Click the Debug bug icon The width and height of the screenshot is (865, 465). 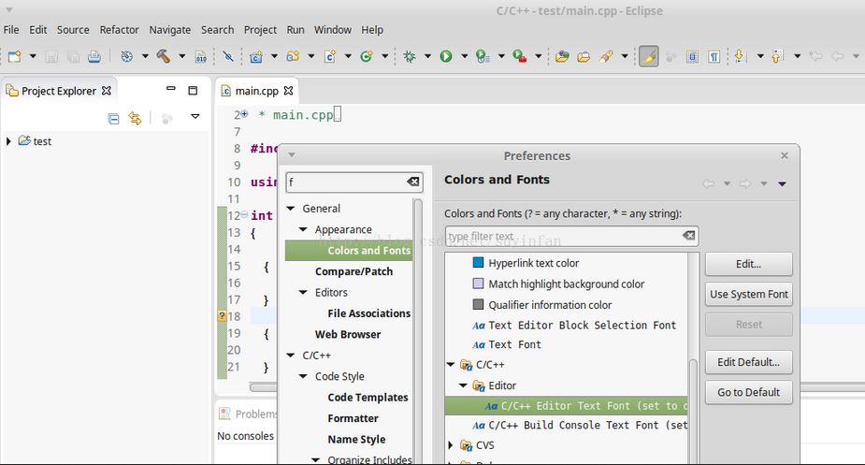point(410,56)
